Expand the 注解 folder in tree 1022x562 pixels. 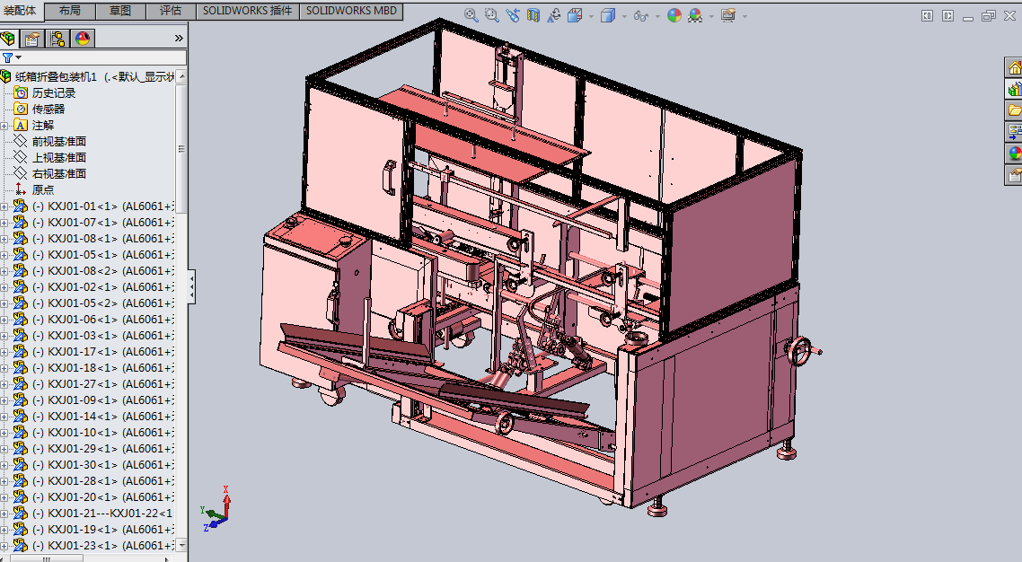pos(4,126)
